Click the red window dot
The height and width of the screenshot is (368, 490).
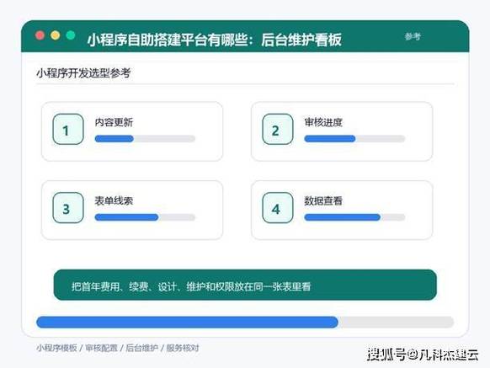tap(40, 35)
